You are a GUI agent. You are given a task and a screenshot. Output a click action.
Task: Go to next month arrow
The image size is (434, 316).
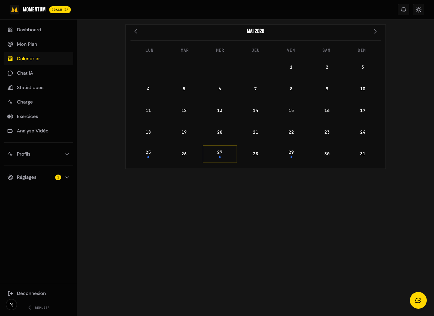(375, 31)
